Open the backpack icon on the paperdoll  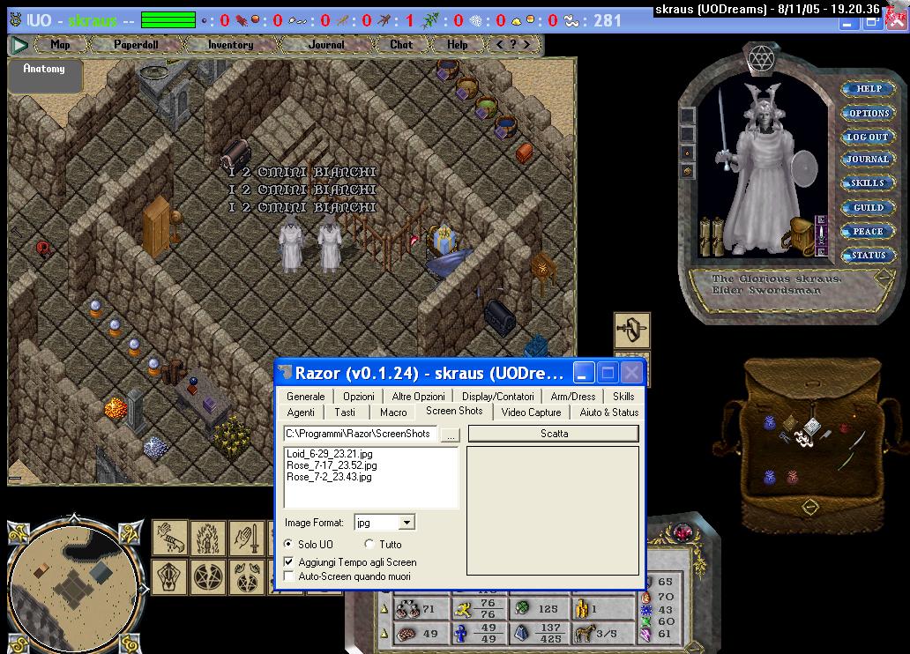click(801, 235)
